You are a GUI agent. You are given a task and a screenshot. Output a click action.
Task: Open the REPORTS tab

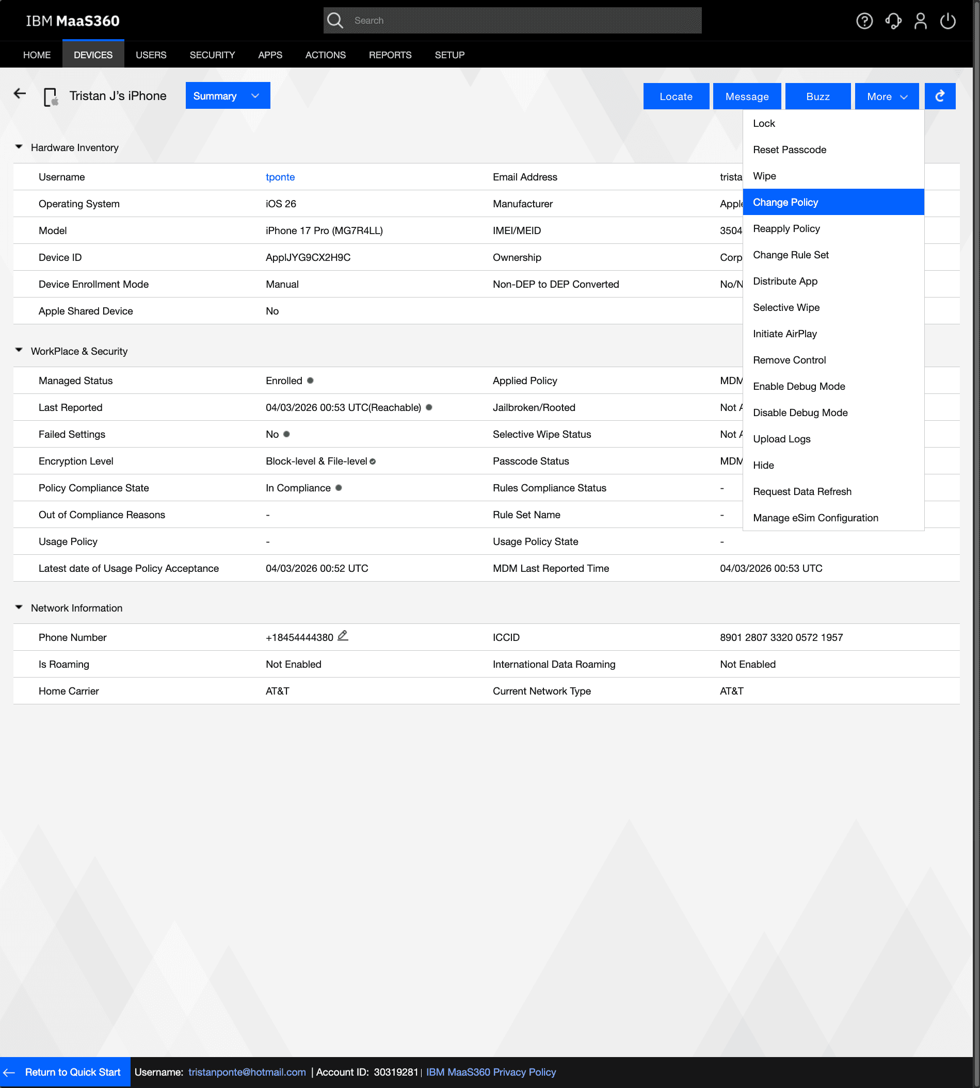[390, 55]
